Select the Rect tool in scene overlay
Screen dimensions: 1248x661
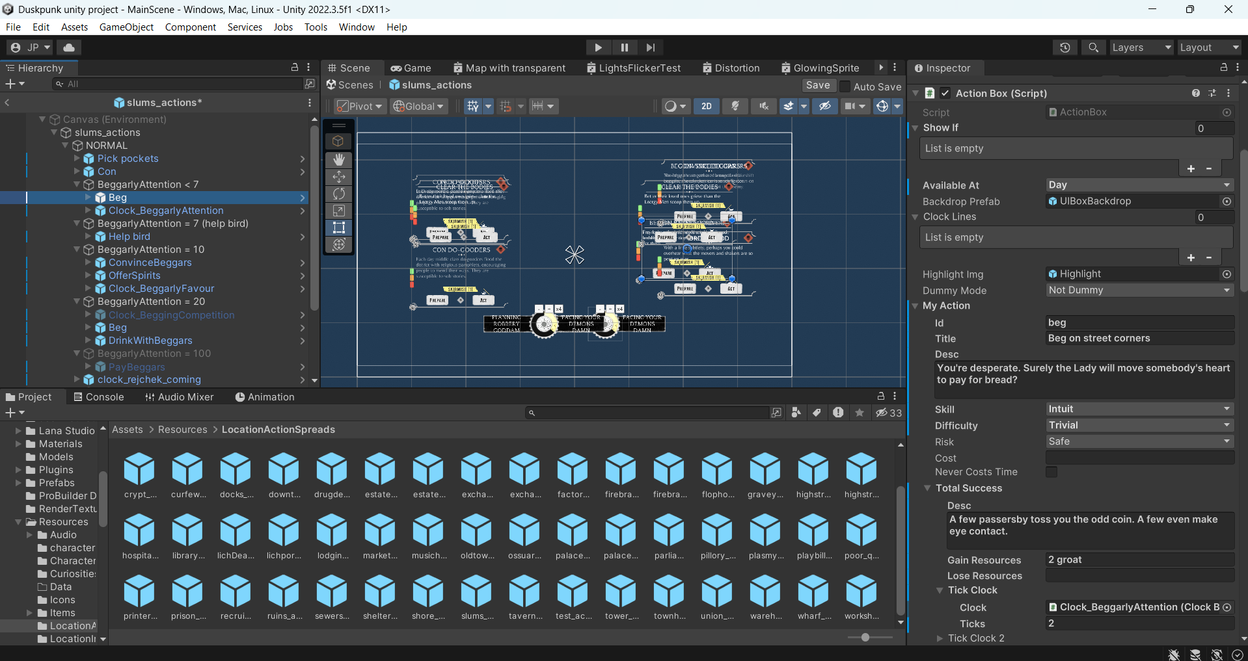point(339,227)
